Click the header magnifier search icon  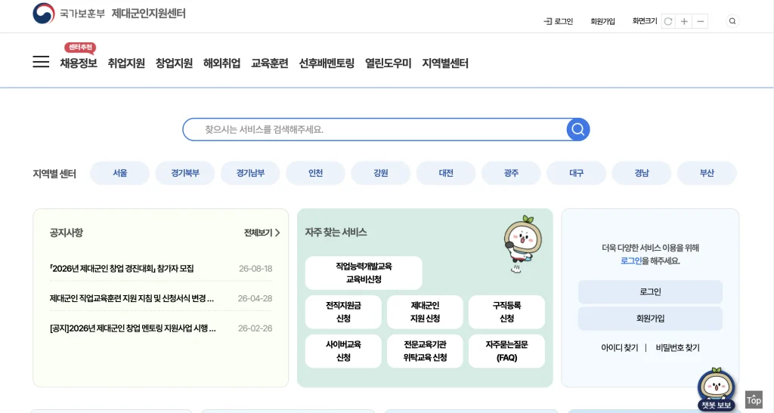[x=732, y=21]
